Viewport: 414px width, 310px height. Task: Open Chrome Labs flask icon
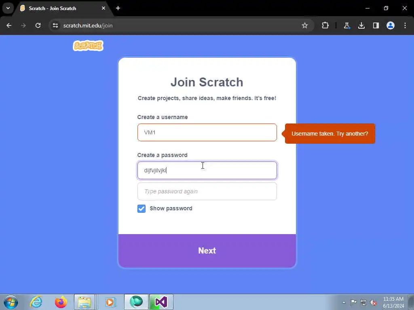[346, 25]
